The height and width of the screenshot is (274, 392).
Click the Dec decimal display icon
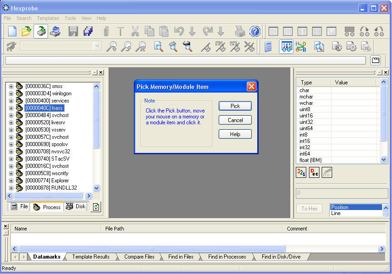click(314, 172)
